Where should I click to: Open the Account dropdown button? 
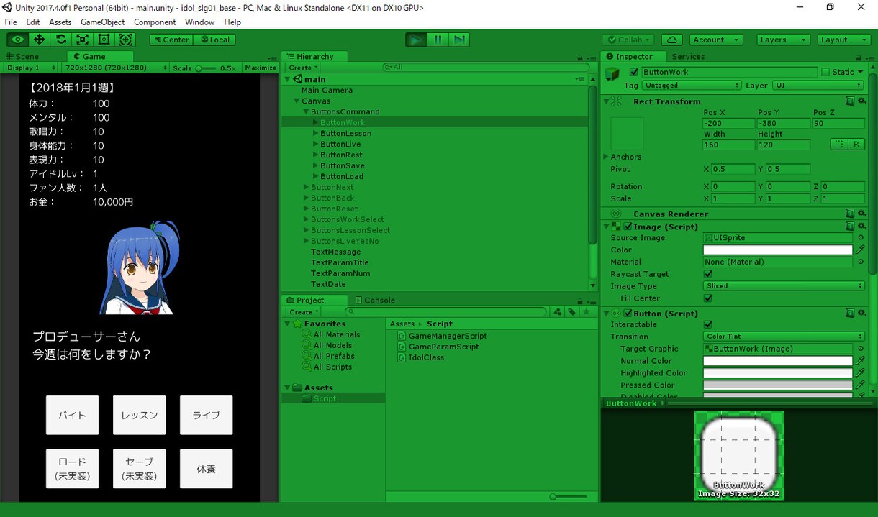pyautogui.click(x=715, y=40)
